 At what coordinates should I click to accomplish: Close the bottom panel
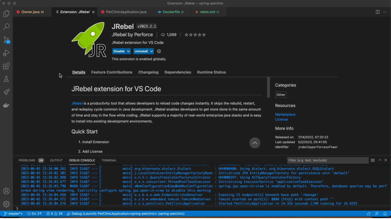point(386,160)
